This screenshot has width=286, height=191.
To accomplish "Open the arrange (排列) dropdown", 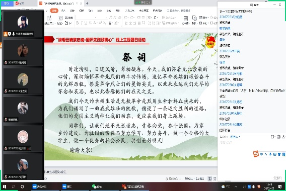I will coord(203,23).
